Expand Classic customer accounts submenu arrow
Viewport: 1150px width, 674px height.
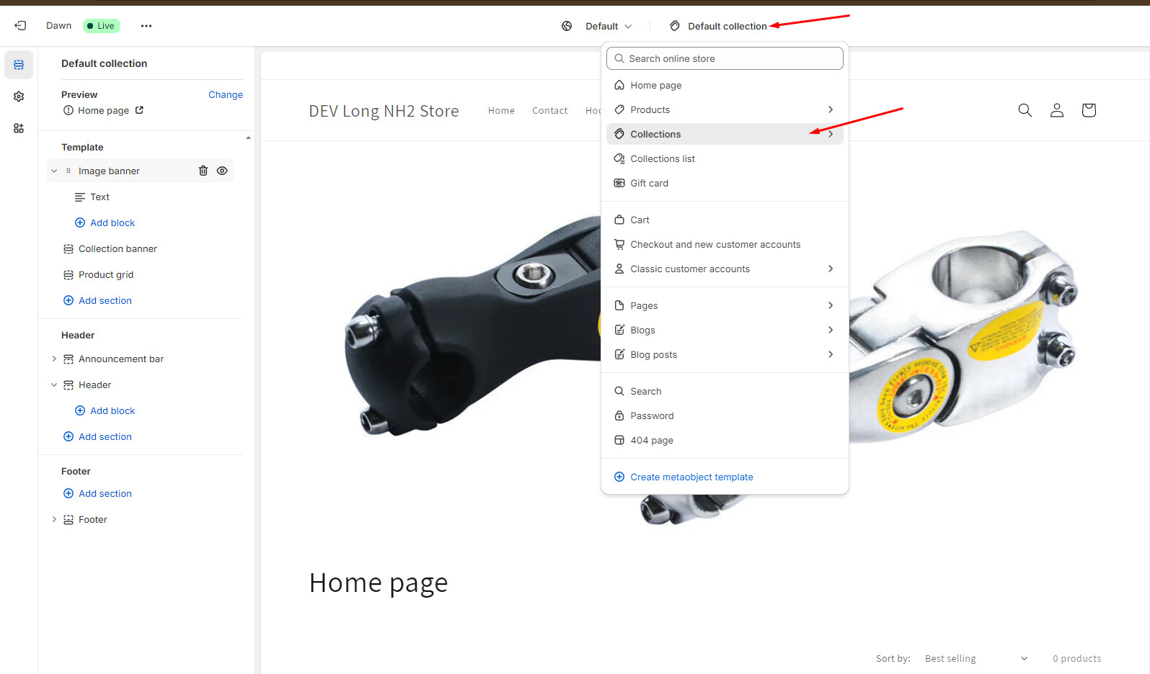click(x=831, y=269)
